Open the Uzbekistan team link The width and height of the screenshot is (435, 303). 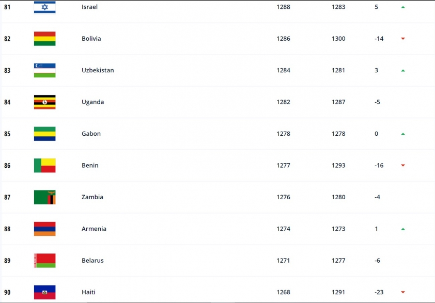(98, 70)
